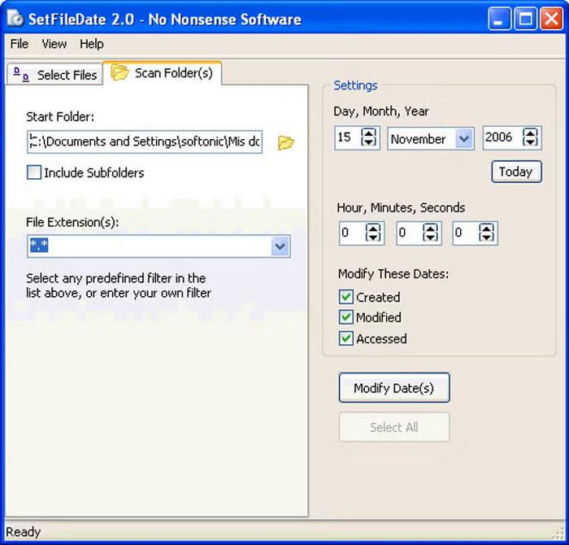This screenshot has height=545, width=569.
Task: Increase the hour value with up arrow
Action: [373, 229]
